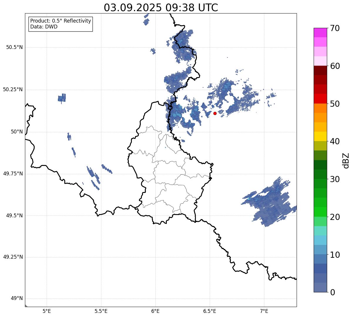Pick the bright red swatch just above 50

tap(320, 99)
